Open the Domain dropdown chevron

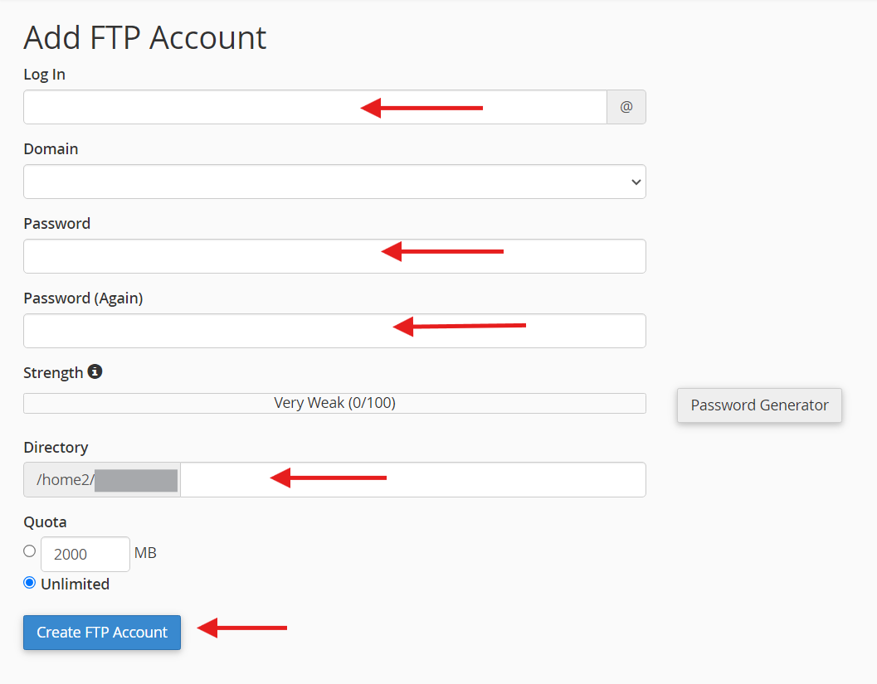[x=636, y=182]
